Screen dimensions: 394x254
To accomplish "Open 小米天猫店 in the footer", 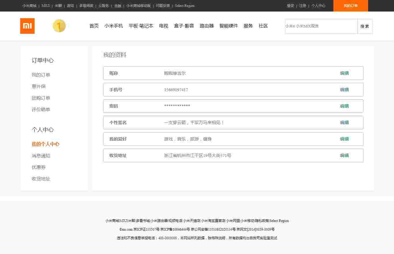I will 192,221.
